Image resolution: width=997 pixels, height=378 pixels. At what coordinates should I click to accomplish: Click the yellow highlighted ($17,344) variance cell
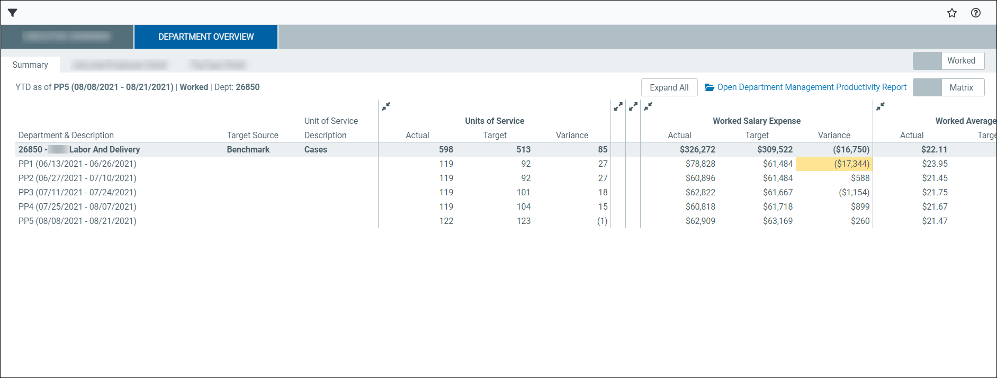[833, 164]
